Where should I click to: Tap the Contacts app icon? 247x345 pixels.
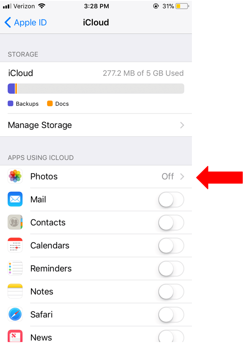pos(15,222)
